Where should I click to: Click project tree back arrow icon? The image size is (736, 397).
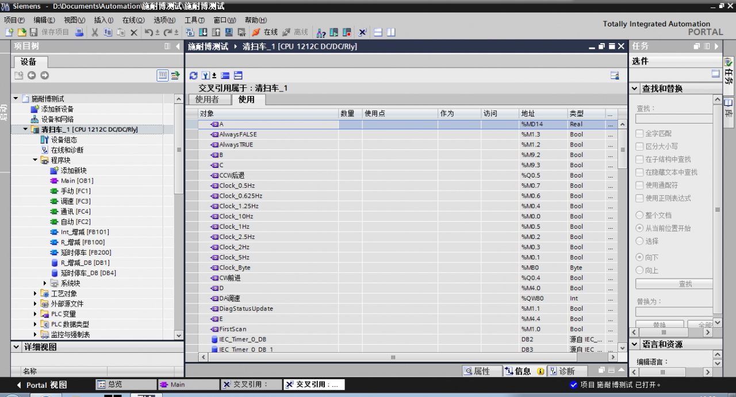pos(32,75)
